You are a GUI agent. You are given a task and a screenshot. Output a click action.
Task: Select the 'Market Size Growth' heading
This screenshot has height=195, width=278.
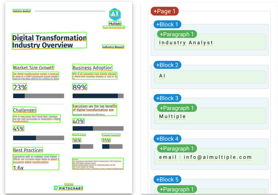click(x=33, y=67)
